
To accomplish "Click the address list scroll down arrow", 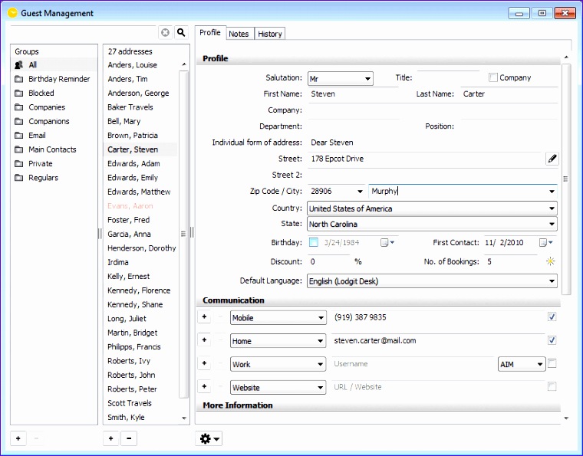I will point(183,418).
